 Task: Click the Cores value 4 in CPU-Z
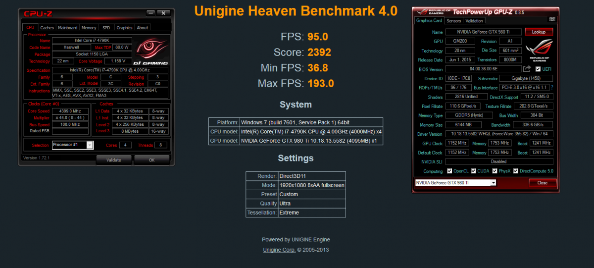125,145
